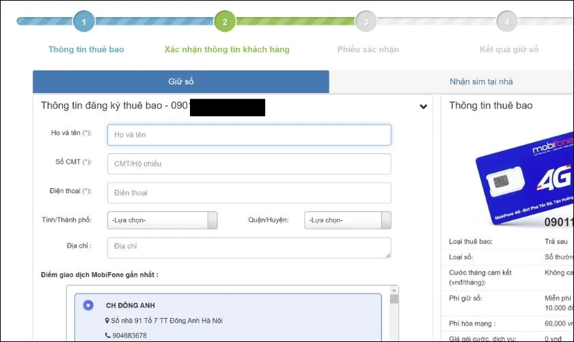
Task: Switch to the Nhận sim tại nhà tab
Action: (481, 81)
